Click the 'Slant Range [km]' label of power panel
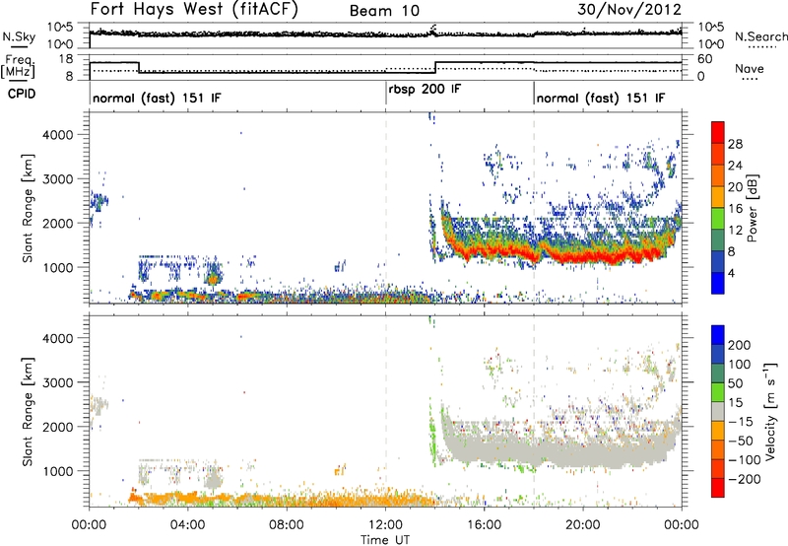This screenshot has width=788, height=546. tap(28, 208)
